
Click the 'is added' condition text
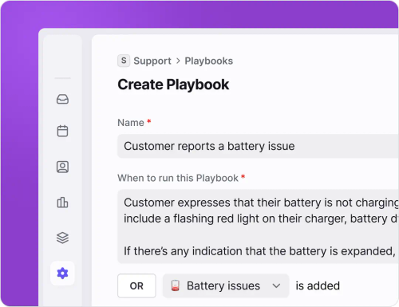coord(318,285)
